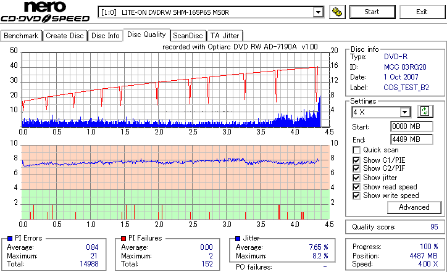Disable Show jitter
This screenshot has height=272, width=447.
tap(356, 178)
